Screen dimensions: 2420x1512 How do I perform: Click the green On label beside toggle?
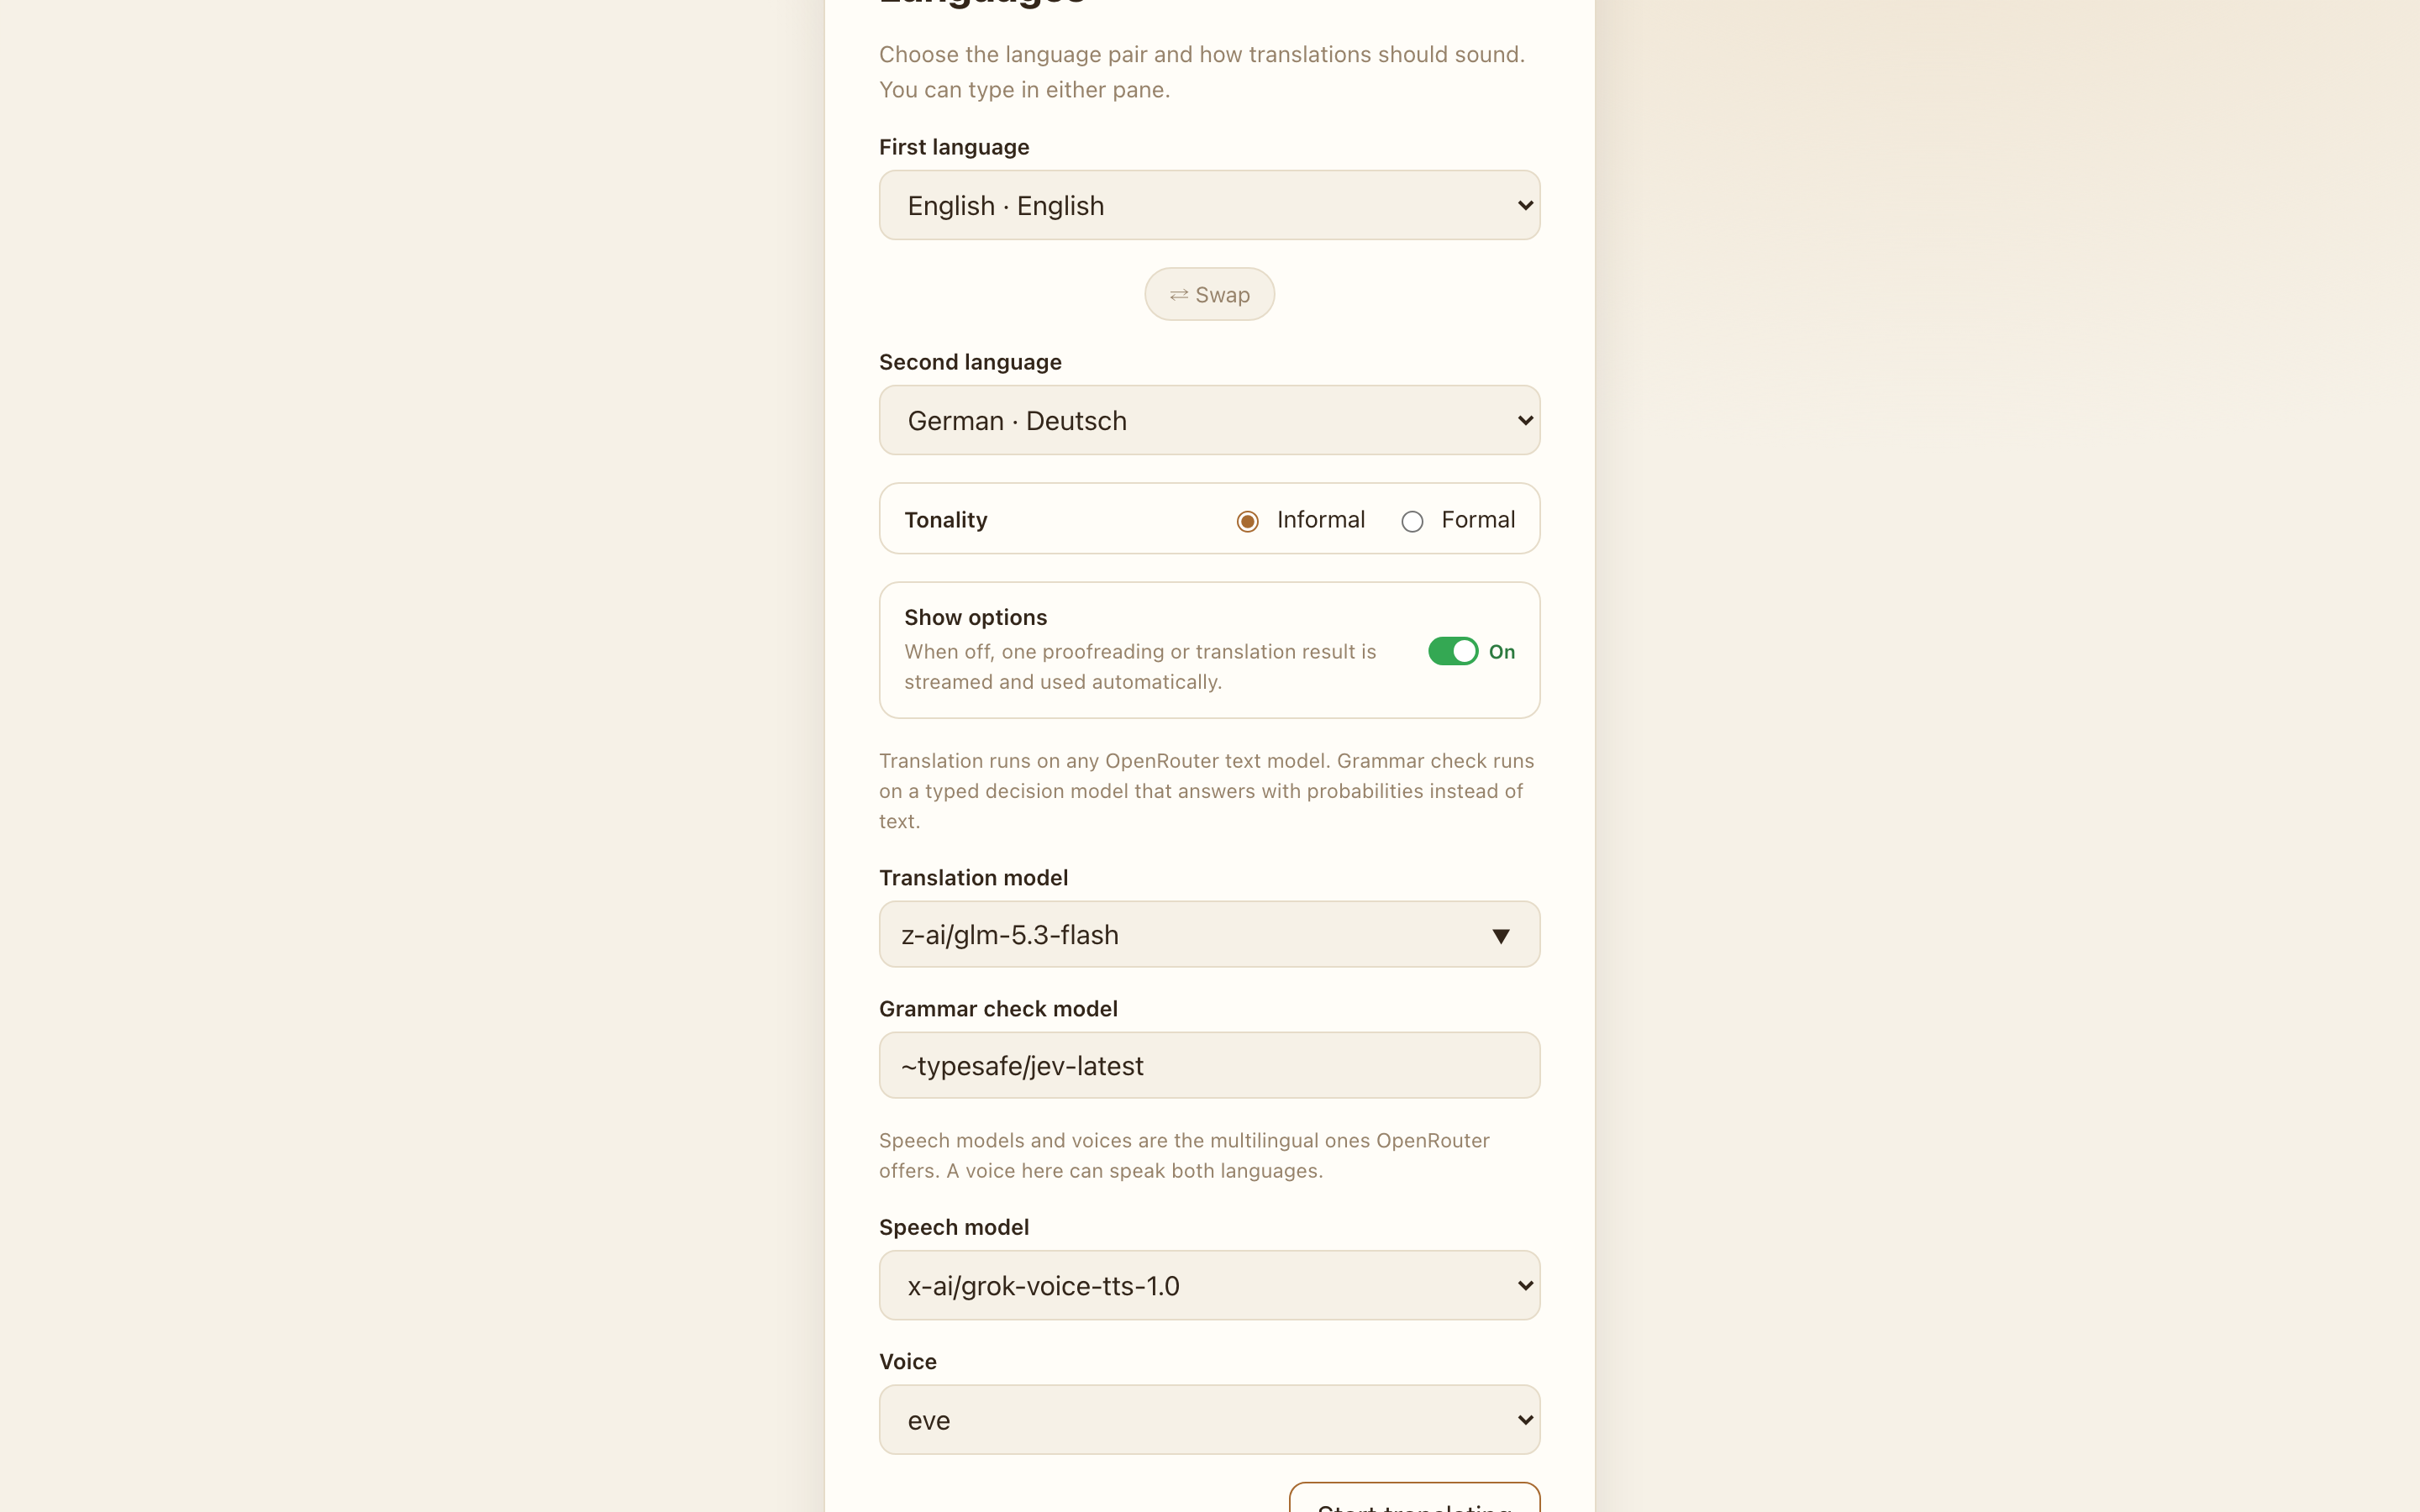click(1501, 652)
